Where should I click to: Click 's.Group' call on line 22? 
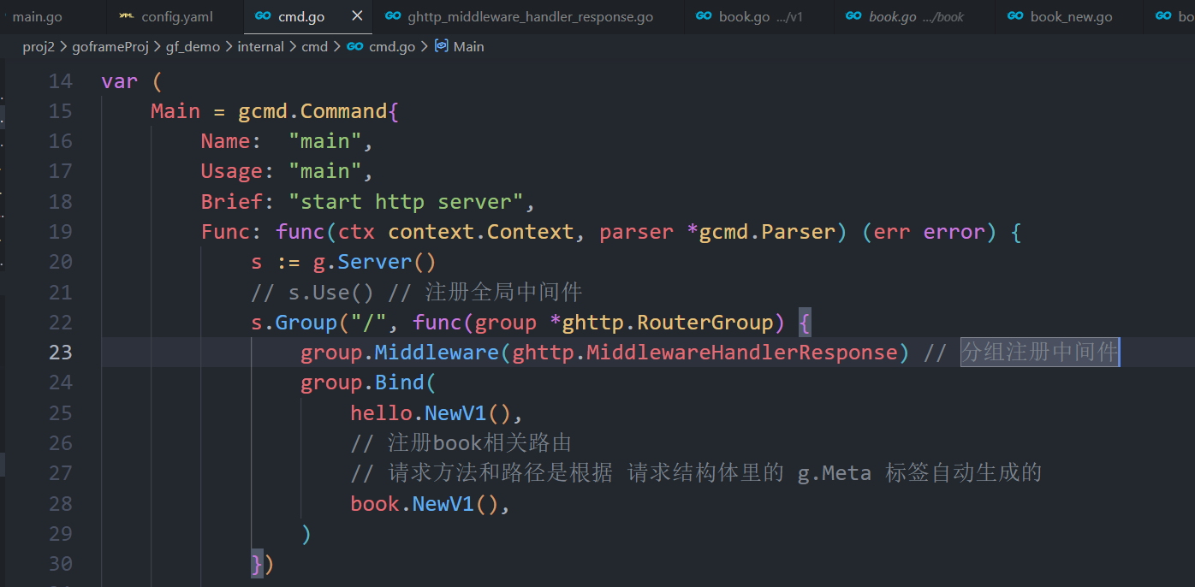click(x=294, y=323)
